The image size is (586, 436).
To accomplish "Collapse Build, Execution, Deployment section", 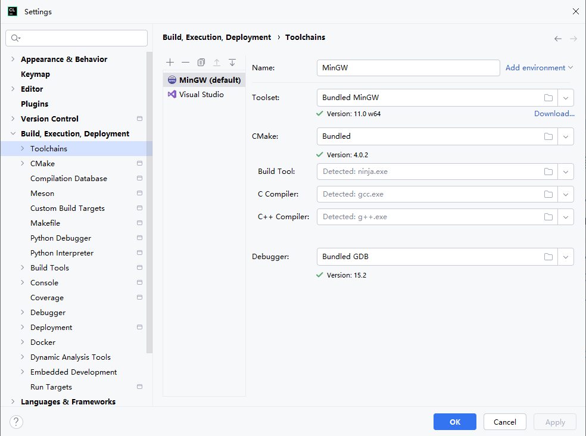I will (x=13, y=133).
